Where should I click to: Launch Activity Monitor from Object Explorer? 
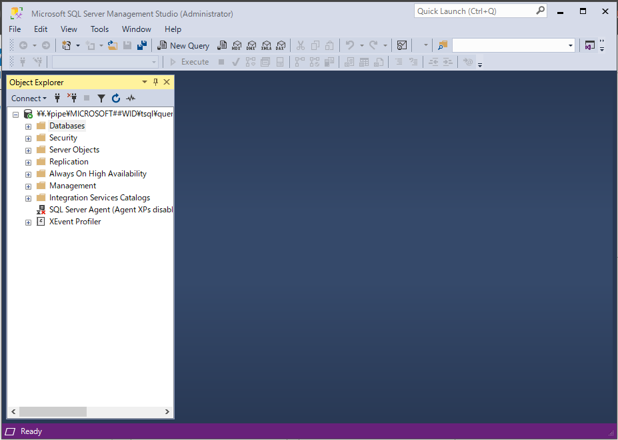point(131,98)
